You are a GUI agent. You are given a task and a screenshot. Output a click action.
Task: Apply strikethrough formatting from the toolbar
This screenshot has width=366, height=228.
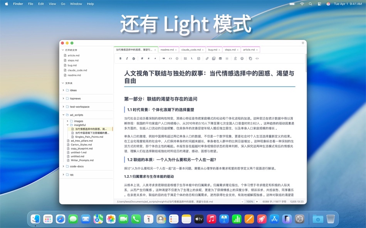134,59
